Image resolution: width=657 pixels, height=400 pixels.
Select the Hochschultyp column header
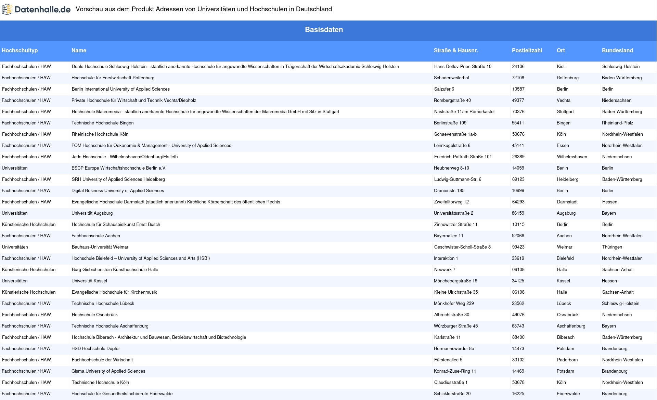coord(20,50)
